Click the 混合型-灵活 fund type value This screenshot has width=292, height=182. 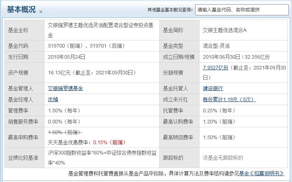(x=216, y=46)
